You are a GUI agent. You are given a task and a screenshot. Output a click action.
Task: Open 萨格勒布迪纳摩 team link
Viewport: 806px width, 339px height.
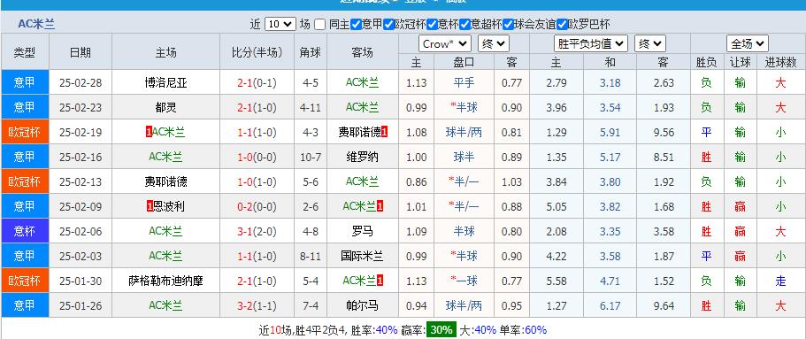point(165,281)
